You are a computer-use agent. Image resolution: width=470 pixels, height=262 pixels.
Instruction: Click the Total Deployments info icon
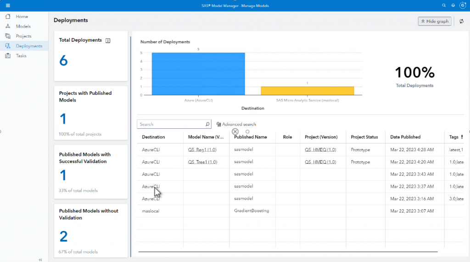(x=108, y=40)
